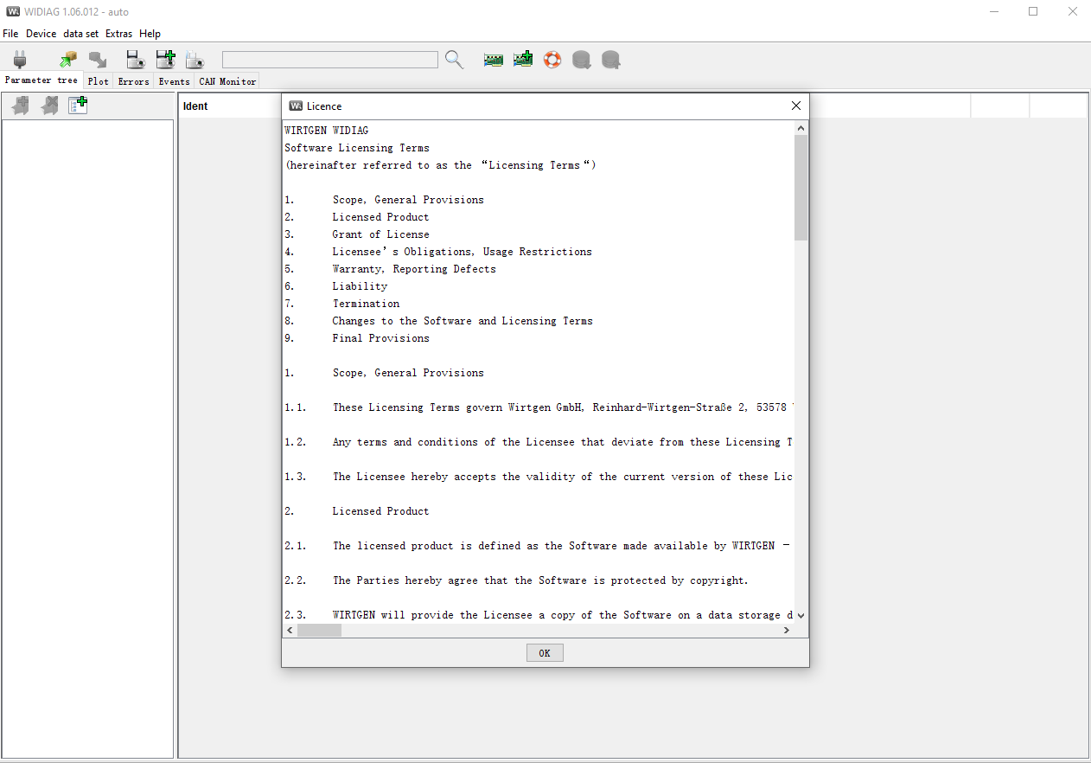The height and width of the screenshot is (763, 1091).
Task: Click the '1.2.' terms and conditions paragraph
Action: 539,442
